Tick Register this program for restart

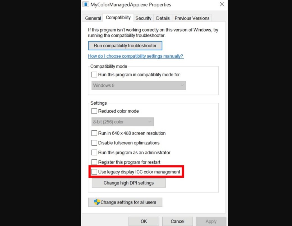click(x=94, y=162)
